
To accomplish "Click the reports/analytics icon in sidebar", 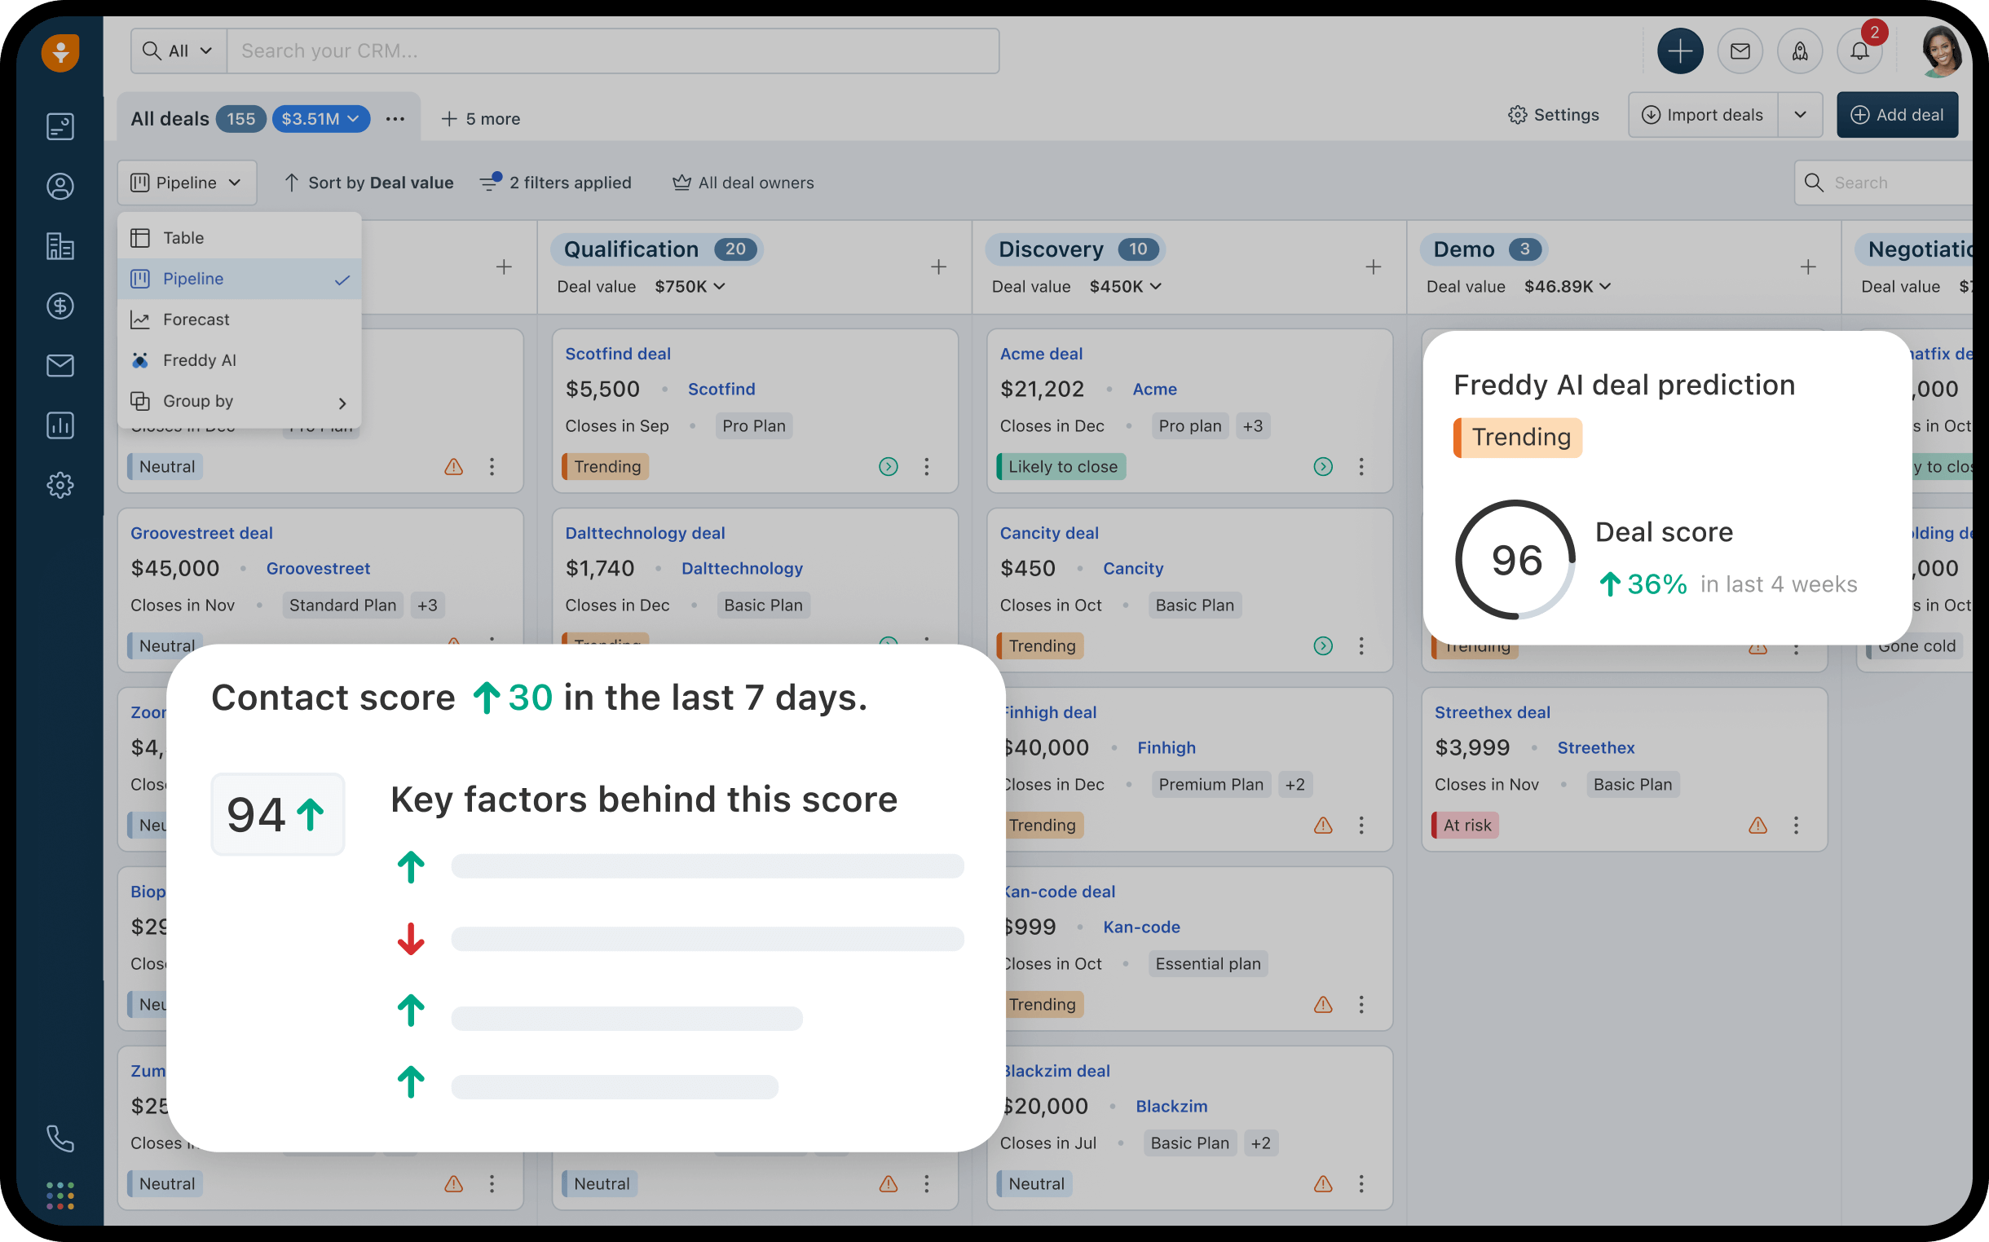I will (x=59, y=424).
